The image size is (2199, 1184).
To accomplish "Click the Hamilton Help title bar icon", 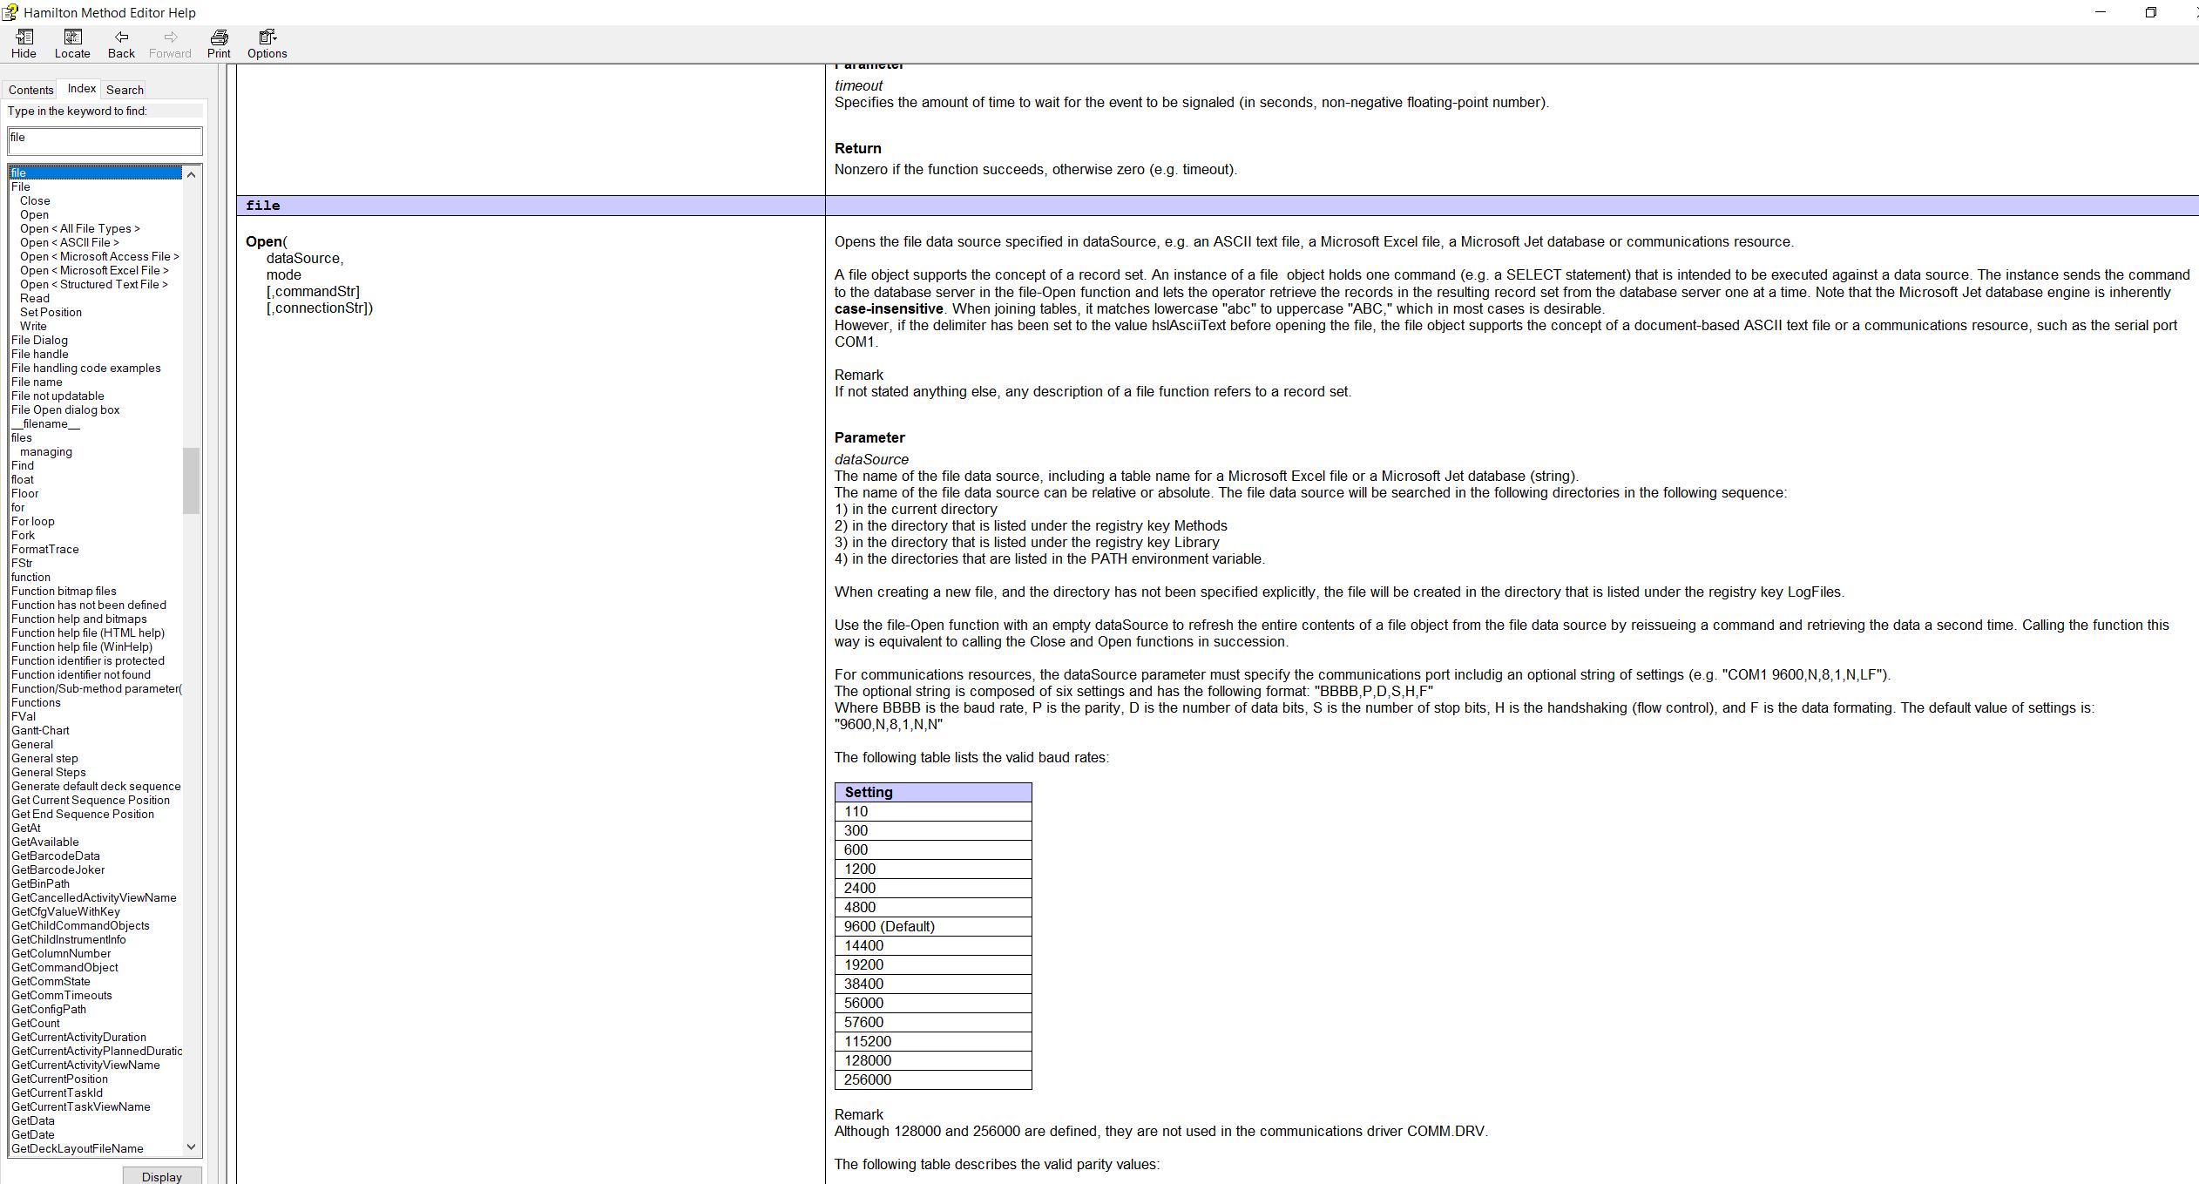I will [10, 12].
